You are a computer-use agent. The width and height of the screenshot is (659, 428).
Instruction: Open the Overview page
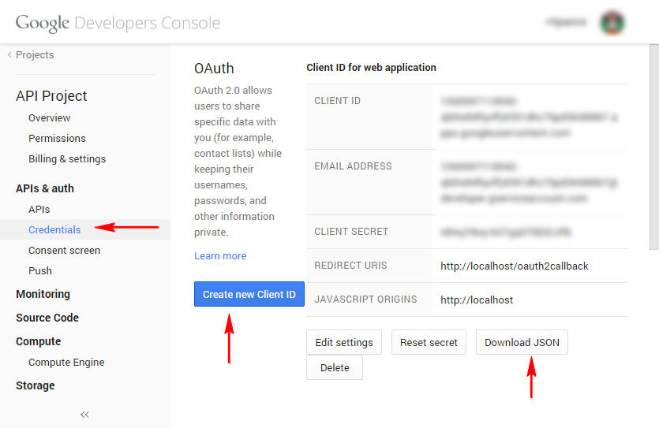pos(50,118)
